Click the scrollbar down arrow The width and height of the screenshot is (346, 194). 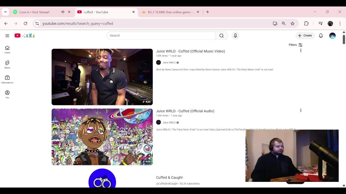(344, 186)
